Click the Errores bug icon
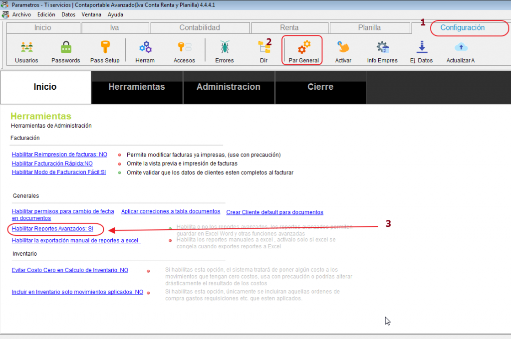 (x=225, y=48)
